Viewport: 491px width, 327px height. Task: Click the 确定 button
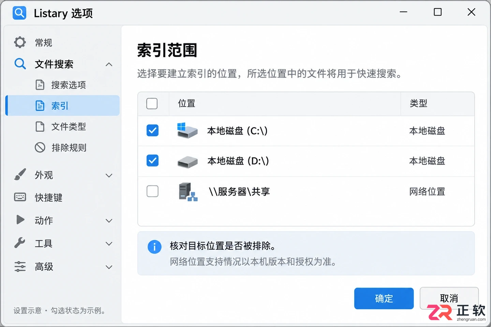[384, 298]
